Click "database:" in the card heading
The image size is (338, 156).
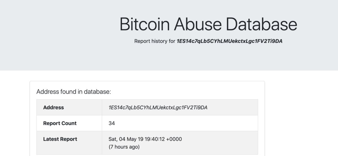(x=97, y=92)
